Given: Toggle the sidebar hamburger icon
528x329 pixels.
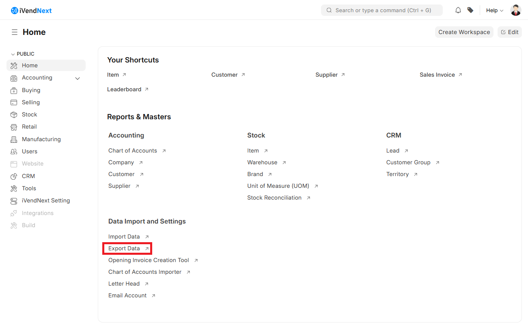Looking at the screenshot, I should coord(15,32).
